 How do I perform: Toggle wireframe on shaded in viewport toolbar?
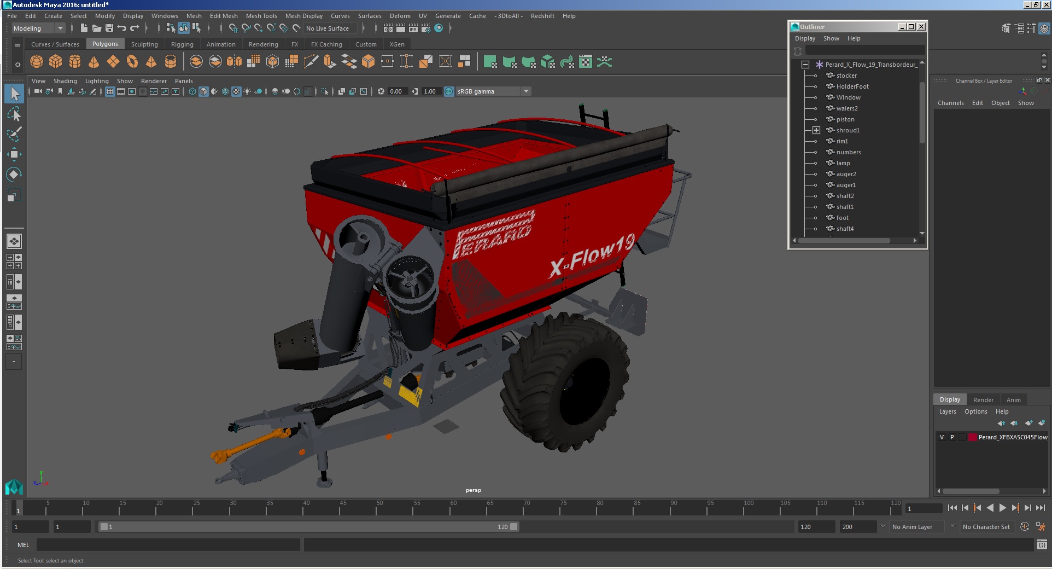(225, 91)
